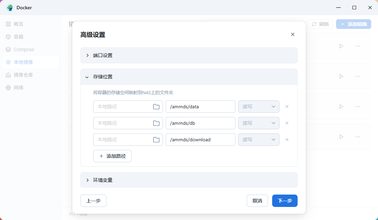Open the 读写 permission dropdown for /ammds/db
378x220 pixels.
pos(258,123)
